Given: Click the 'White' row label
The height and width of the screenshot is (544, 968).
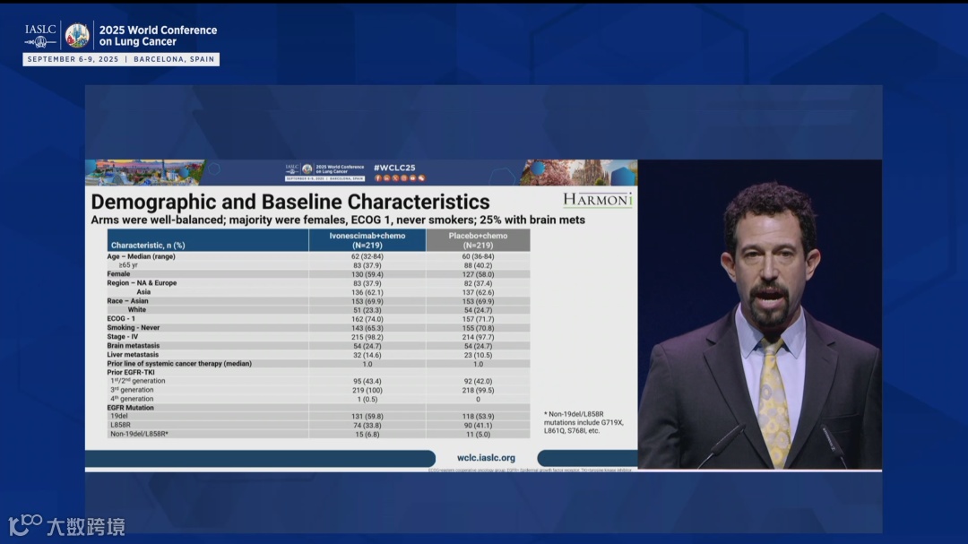Looking at the screenshot, I should [137, 309].
